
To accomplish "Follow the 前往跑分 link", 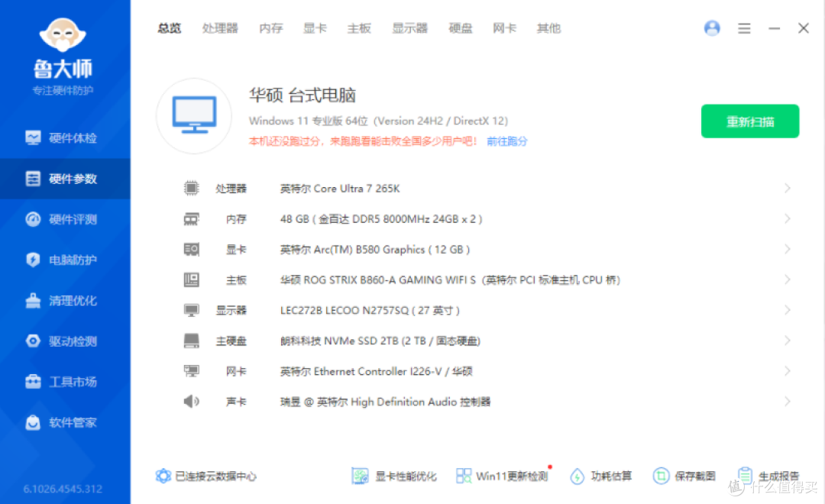I will point(506,141).
